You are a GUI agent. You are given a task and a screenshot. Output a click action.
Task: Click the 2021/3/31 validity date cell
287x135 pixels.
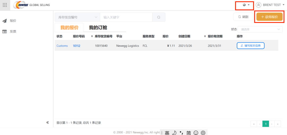(214, 46)
